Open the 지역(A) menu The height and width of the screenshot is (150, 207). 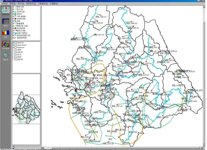point(4,4)
